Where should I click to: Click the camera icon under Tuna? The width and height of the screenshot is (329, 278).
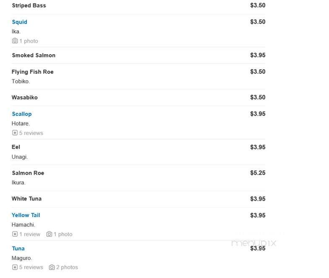pos(52,267)
